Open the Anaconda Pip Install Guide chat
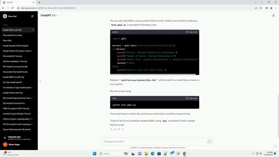 18,72
